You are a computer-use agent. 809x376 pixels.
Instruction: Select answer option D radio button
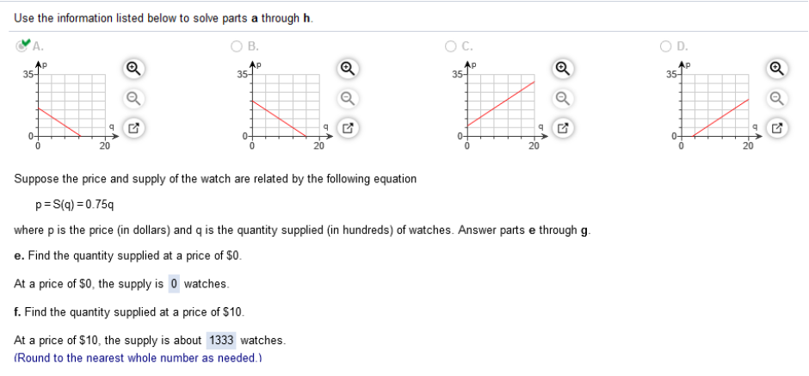click(x=665, y=46)
